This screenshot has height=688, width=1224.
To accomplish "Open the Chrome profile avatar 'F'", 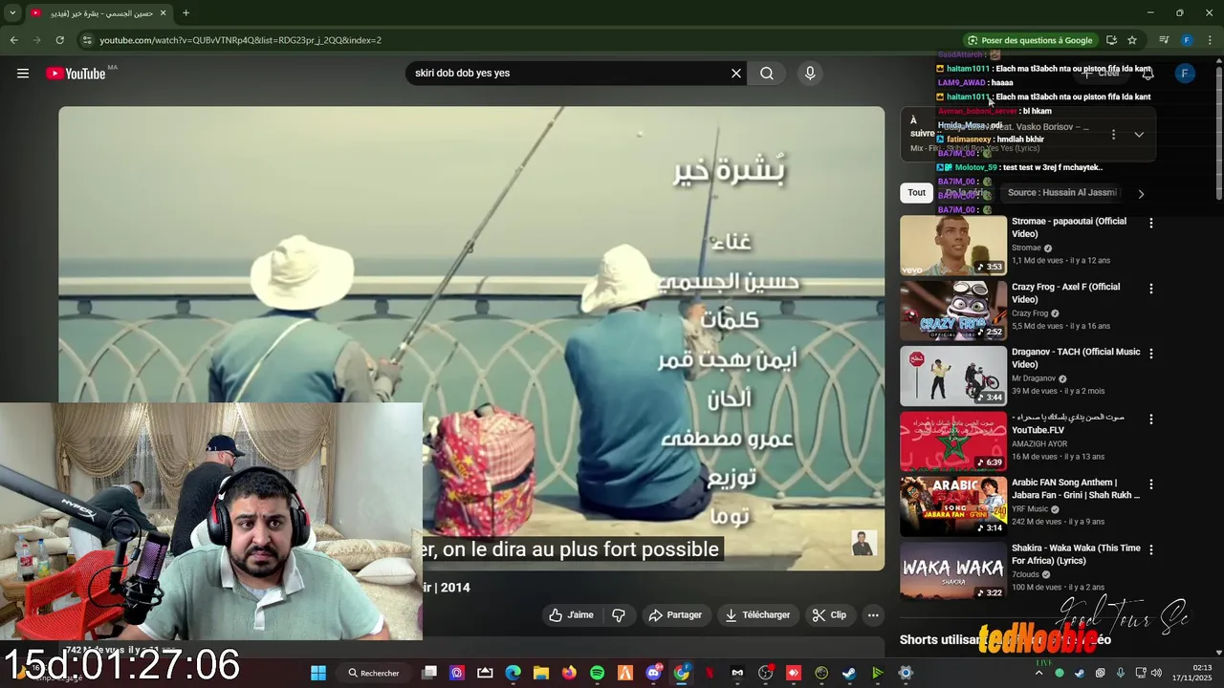I will [x=1187, y=40].
